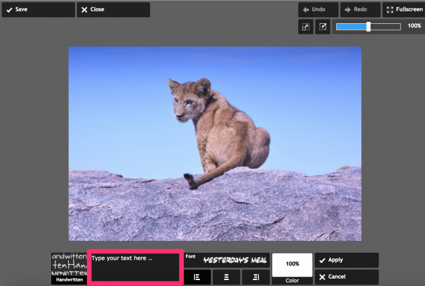Click the Redo button
425x286 pixels.
[x=359, y=10]
